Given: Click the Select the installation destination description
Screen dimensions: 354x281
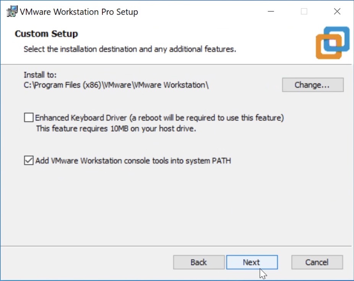Looking at the screenshot, I should point(130,49).
